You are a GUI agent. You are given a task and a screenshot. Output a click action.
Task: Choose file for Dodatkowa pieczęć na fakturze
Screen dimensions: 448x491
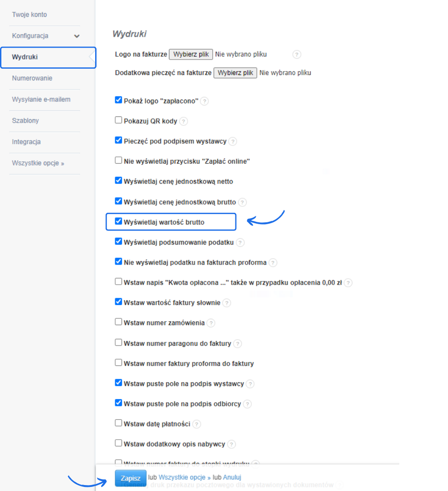point(235,73)
